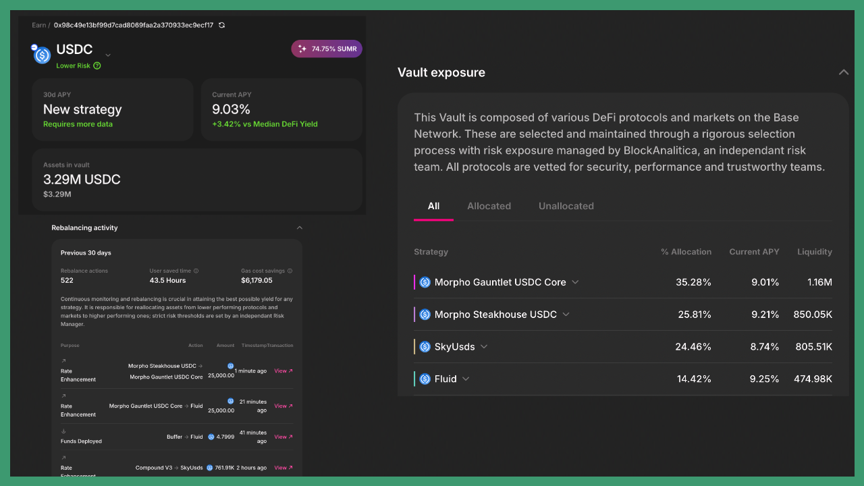Open View link for the 1 minute ago transaction
The height and width of the screenshot is (486, 864).
click(283, 371)
